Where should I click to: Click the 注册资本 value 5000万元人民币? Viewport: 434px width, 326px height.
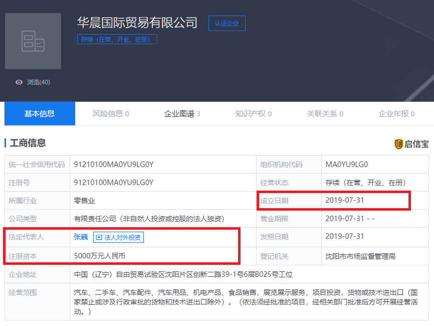pyautogui.click(x=100, y=256)
